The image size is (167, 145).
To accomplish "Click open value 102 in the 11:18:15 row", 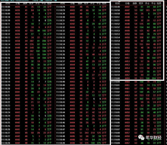I will pyautogui.click(x=38, y=51).
